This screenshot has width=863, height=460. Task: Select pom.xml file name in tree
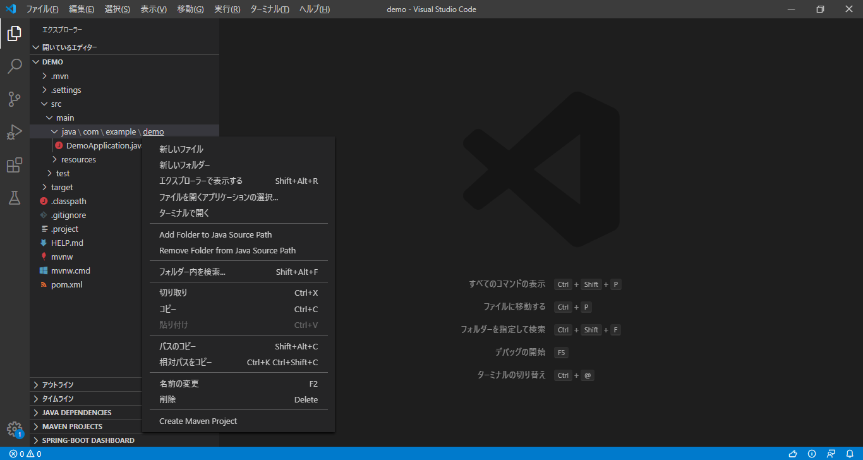(x=67, y=284)
